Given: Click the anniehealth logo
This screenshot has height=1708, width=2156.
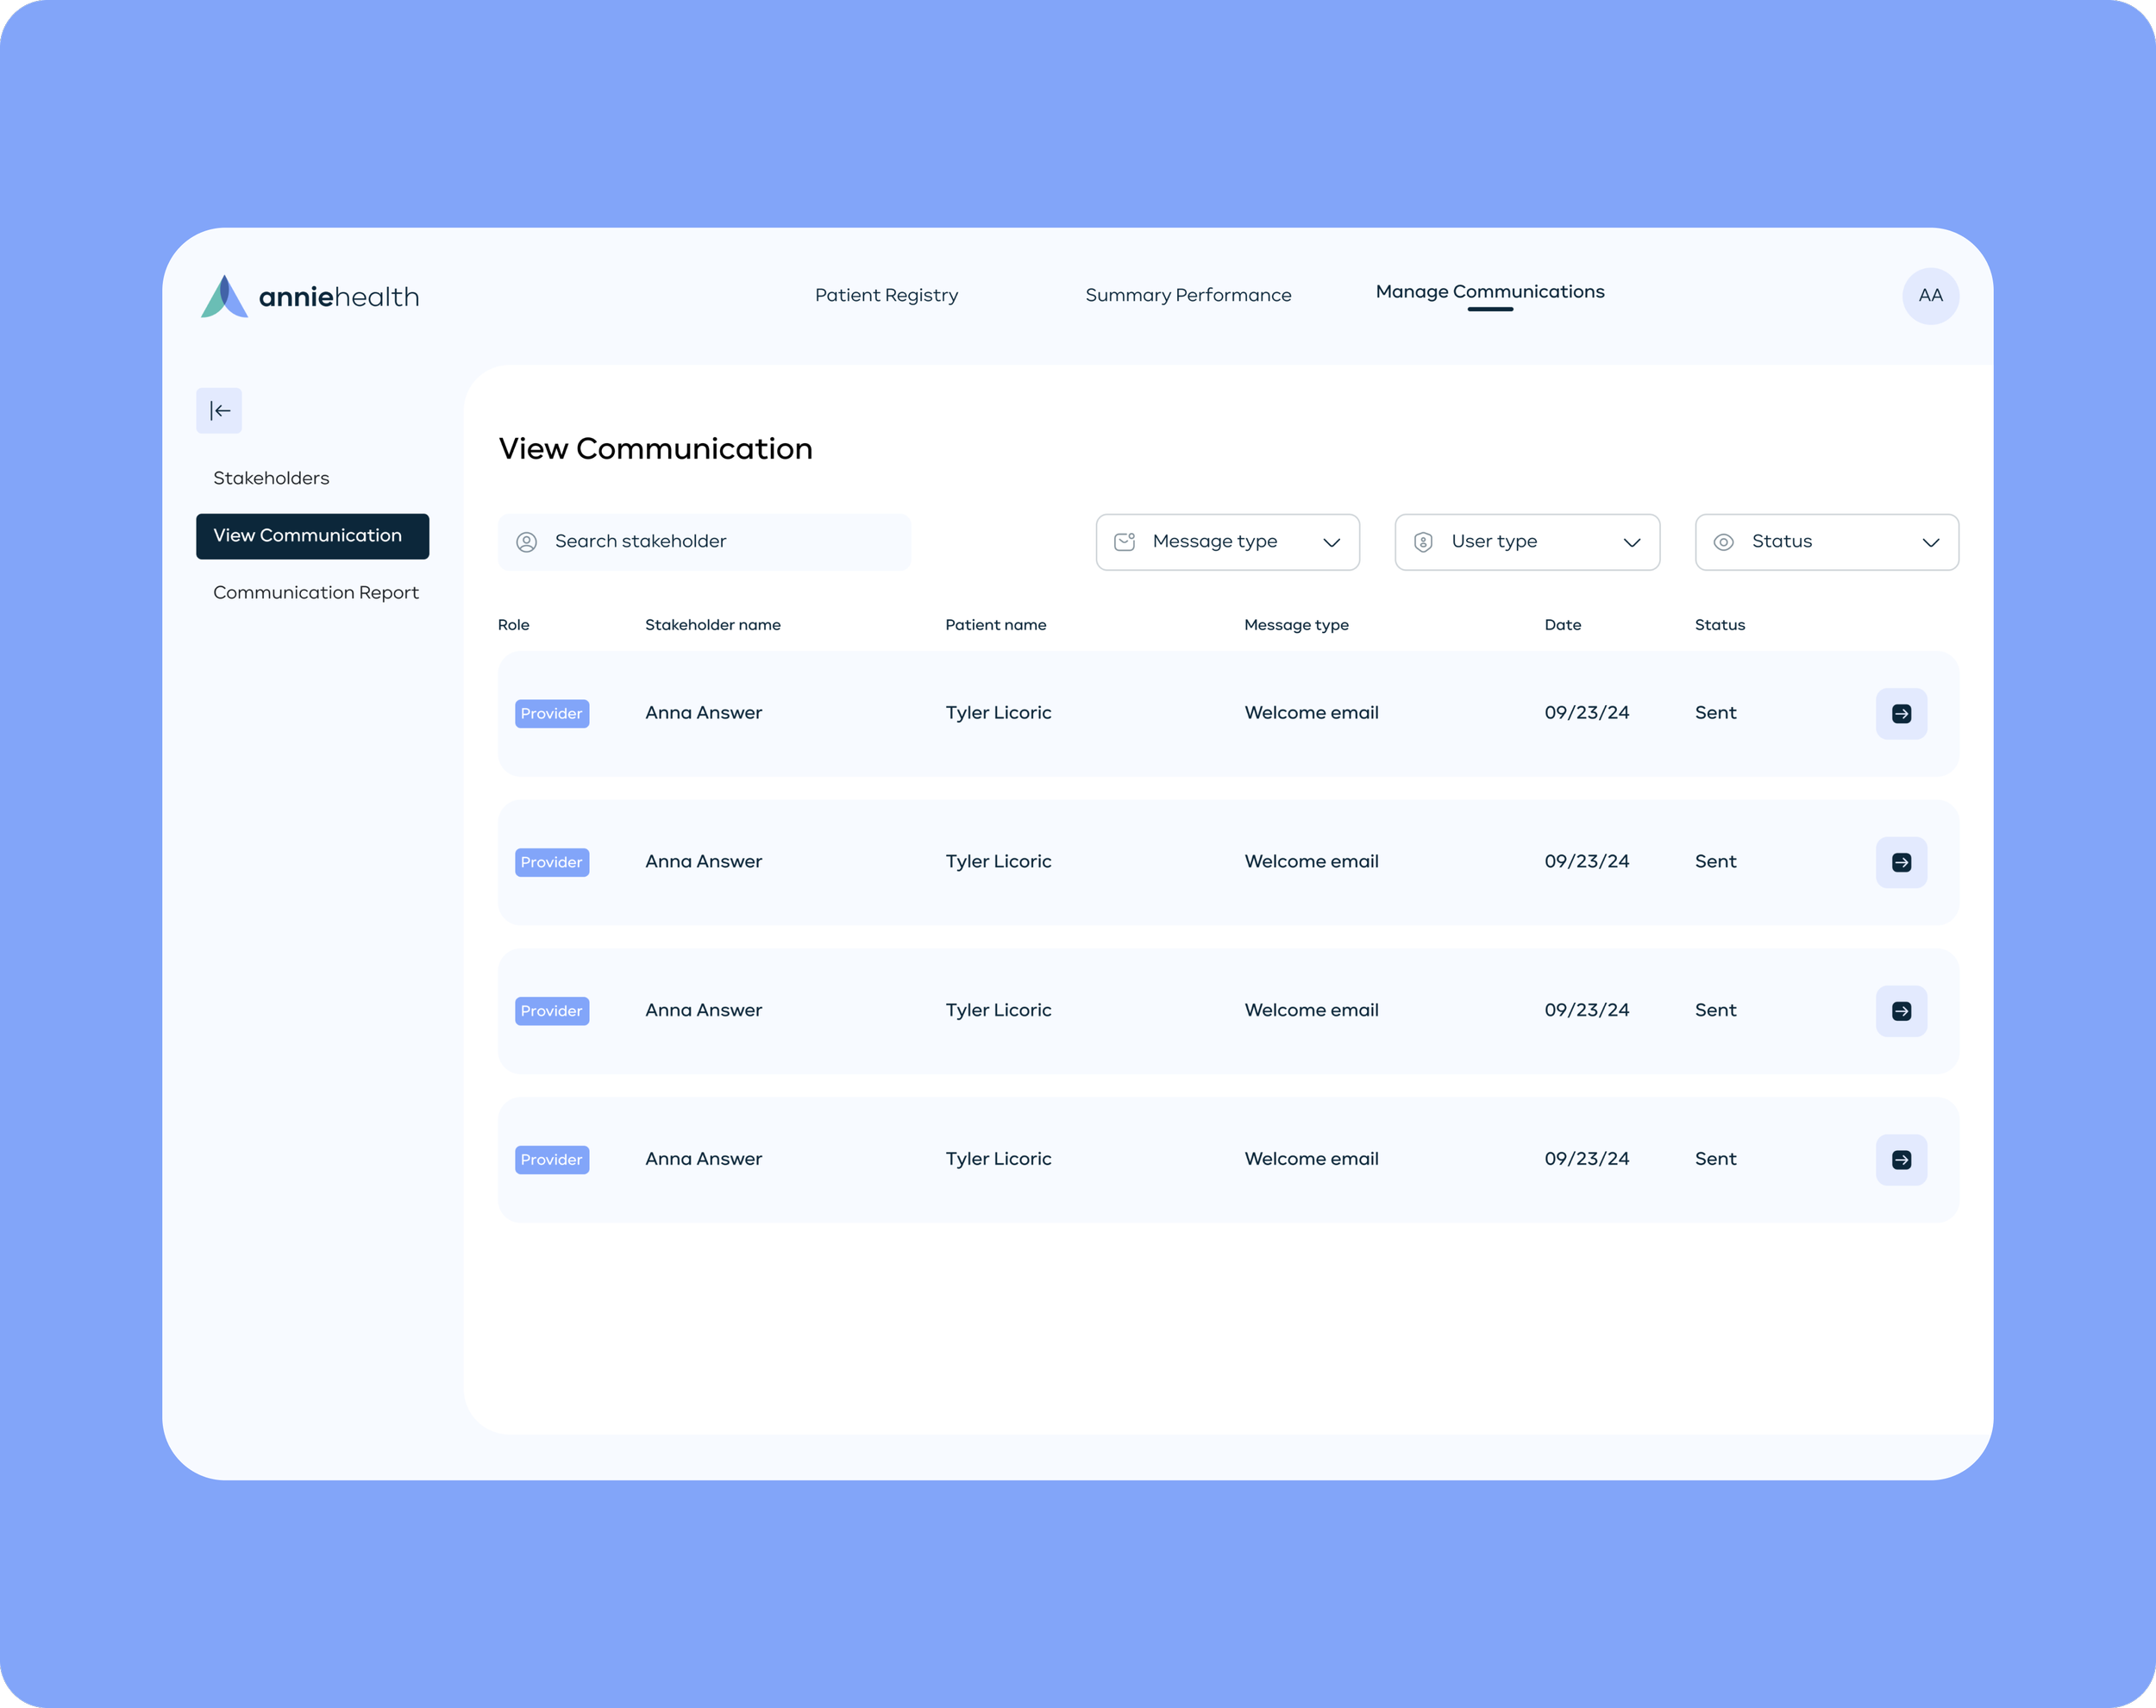Looking at the screenshot, I should (x=310, y=296).
